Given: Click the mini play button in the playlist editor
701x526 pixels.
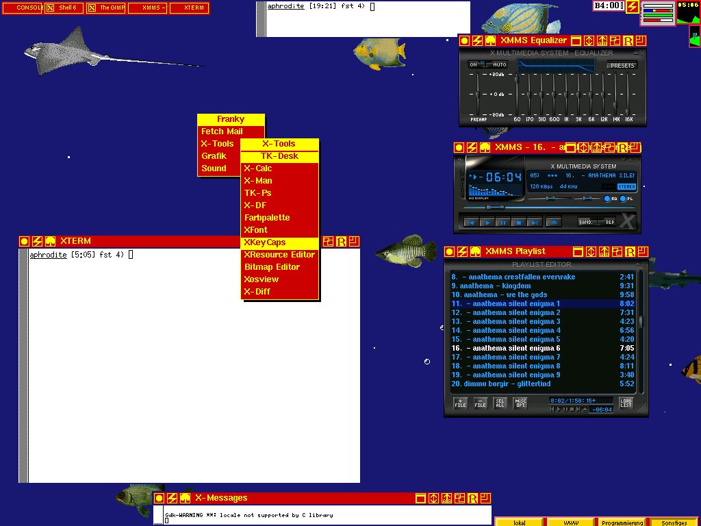Looking at the screenshot, I should click(x=559, y=409).
